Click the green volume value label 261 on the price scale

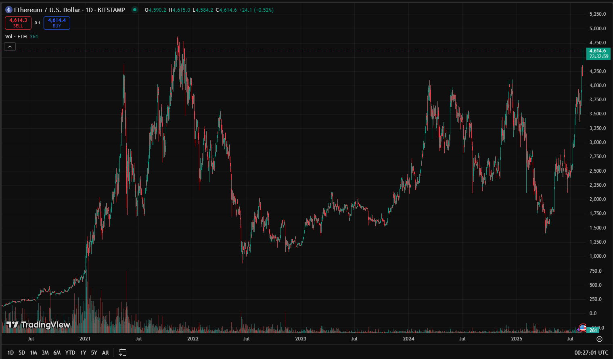tap(593, 330)
